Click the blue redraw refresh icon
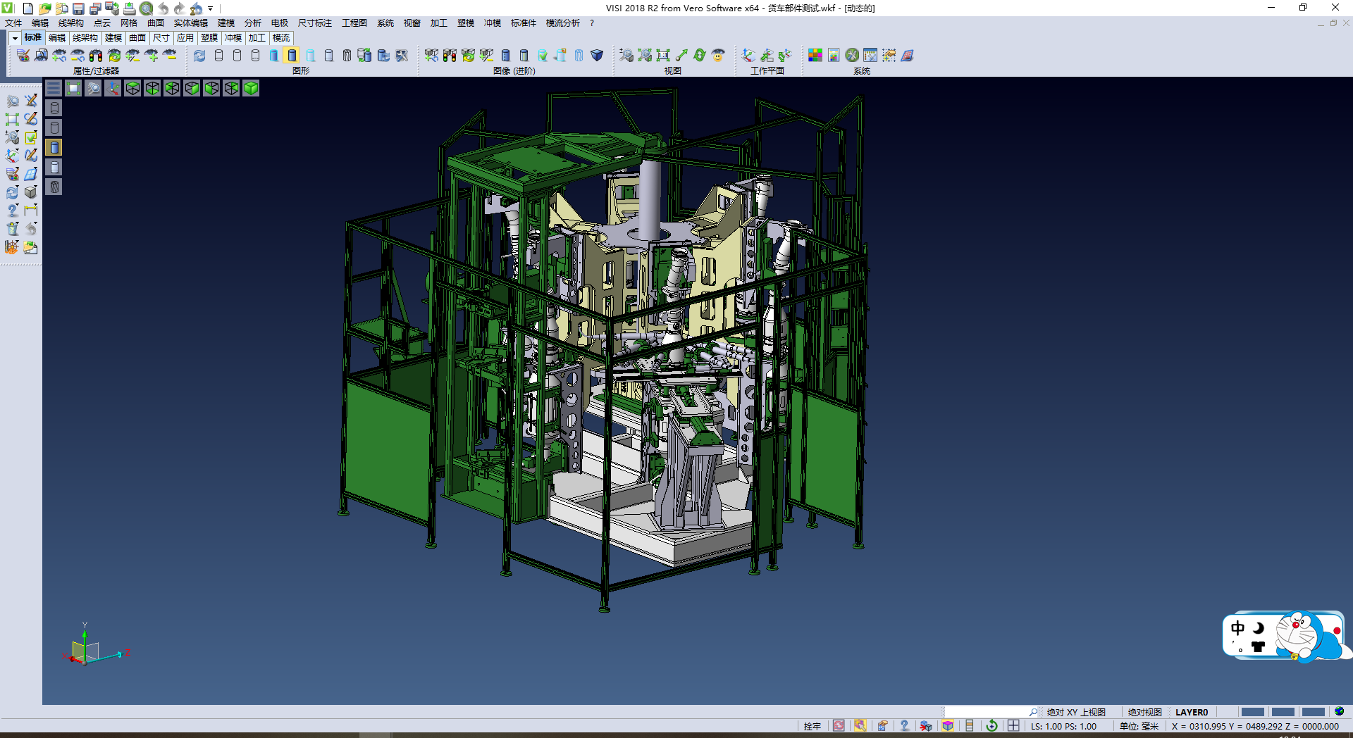The image size is (1353, 738). (x=200, y=55)
